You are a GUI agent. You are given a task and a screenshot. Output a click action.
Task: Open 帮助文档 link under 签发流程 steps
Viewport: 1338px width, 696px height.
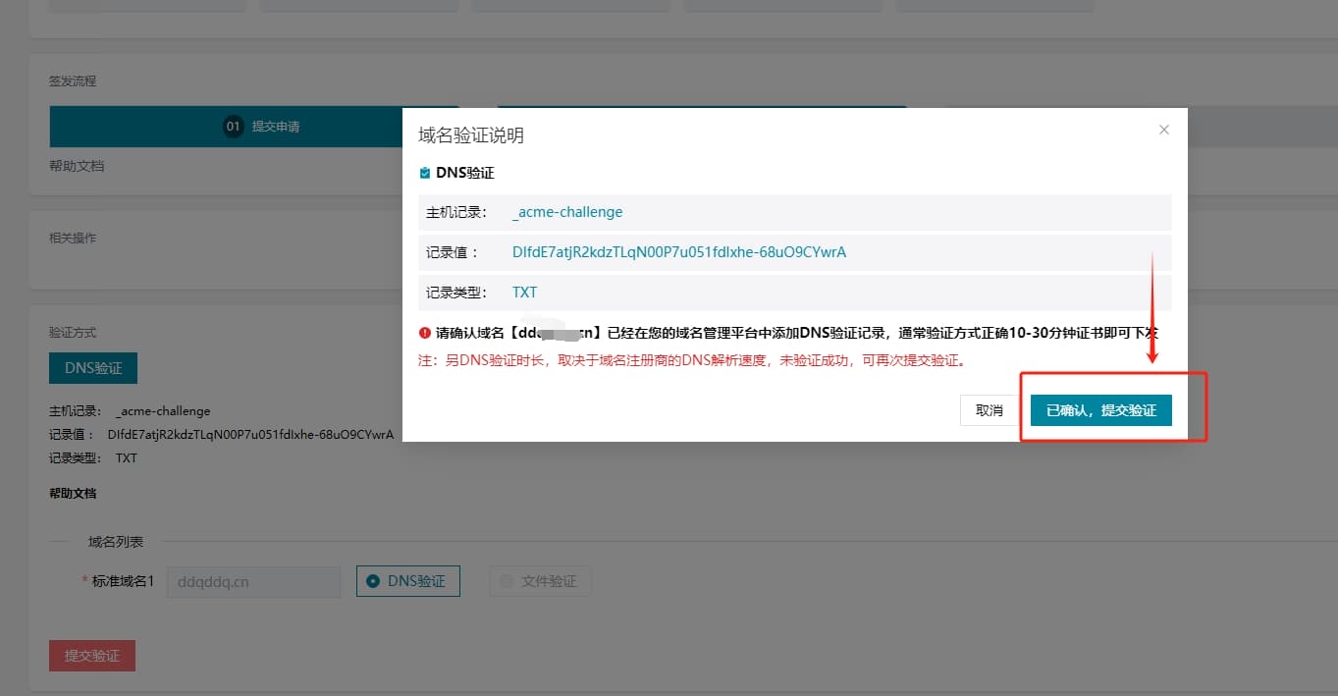pos(77,166)
